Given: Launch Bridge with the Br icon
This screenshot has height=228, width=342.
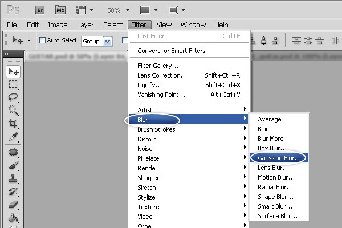Looking at the screenshot, I should [40, 10].
